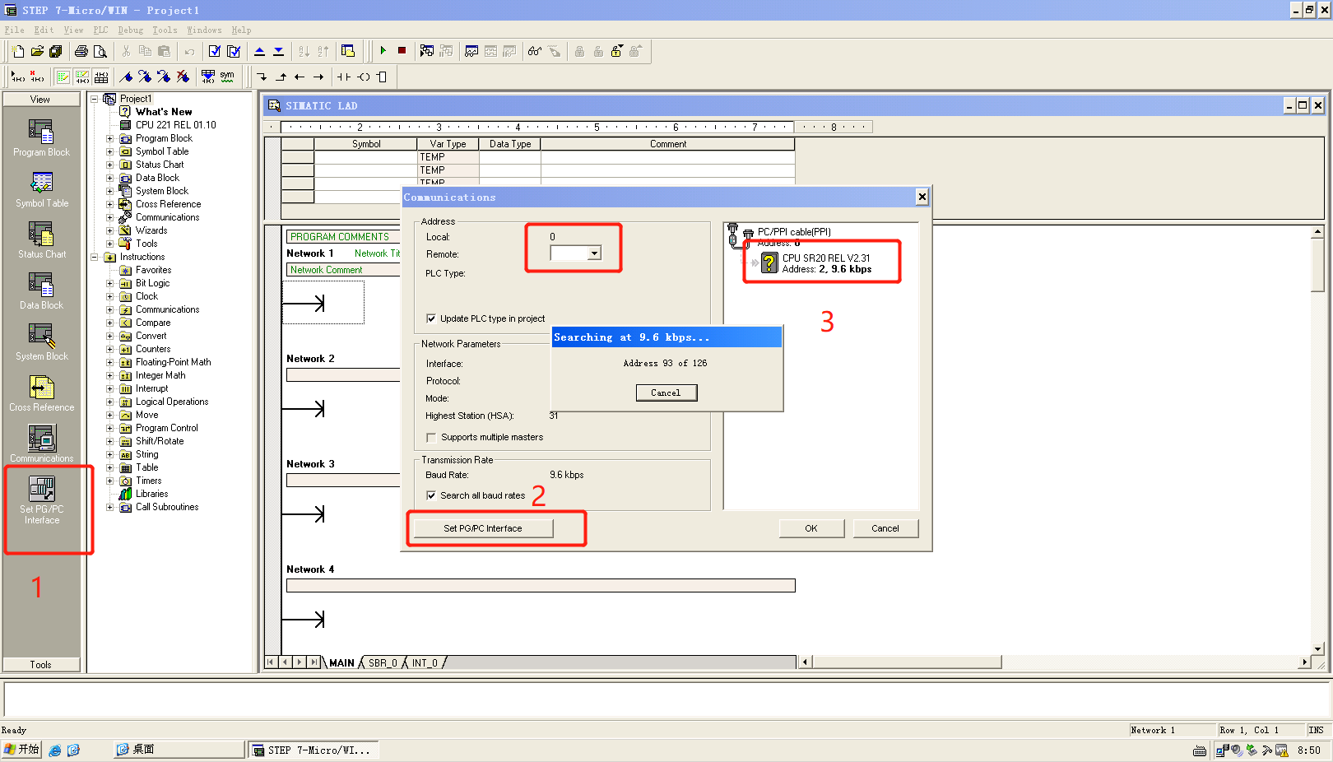Click OK in Communications dialog

tap(811, 528)
